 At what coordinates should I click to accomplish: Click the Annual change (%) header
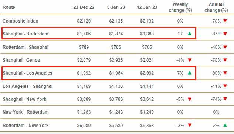216,7
